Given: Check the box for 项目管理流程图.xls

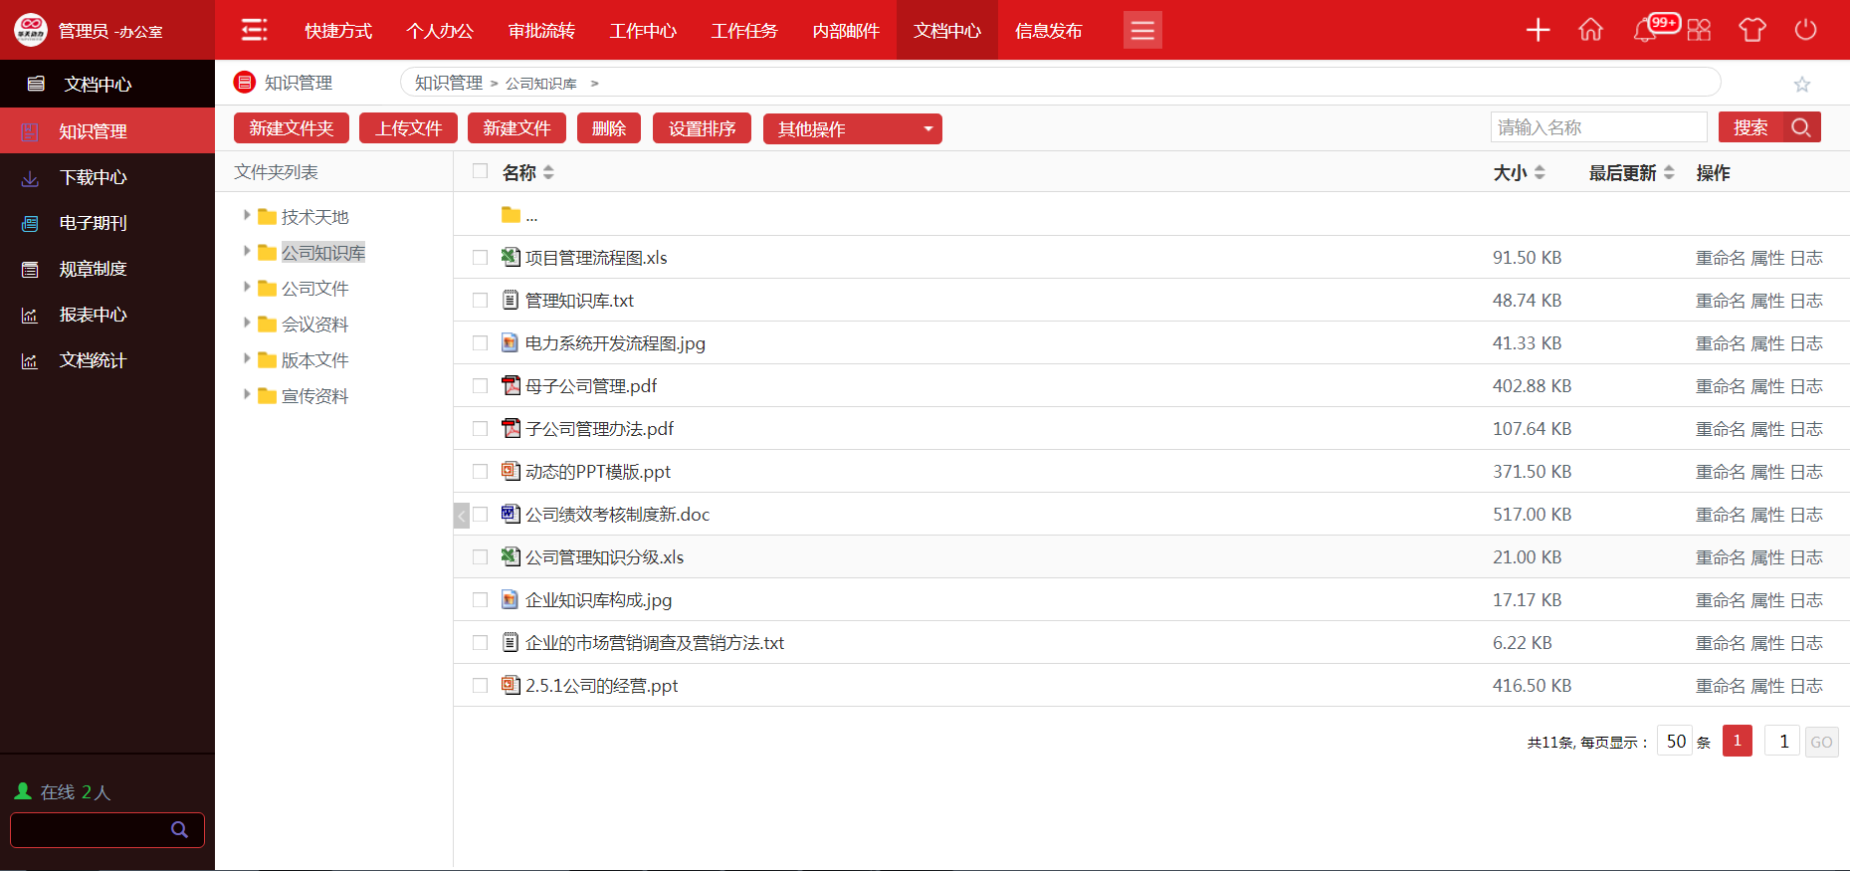Looking at the screenshot, I should pos(480,258).
